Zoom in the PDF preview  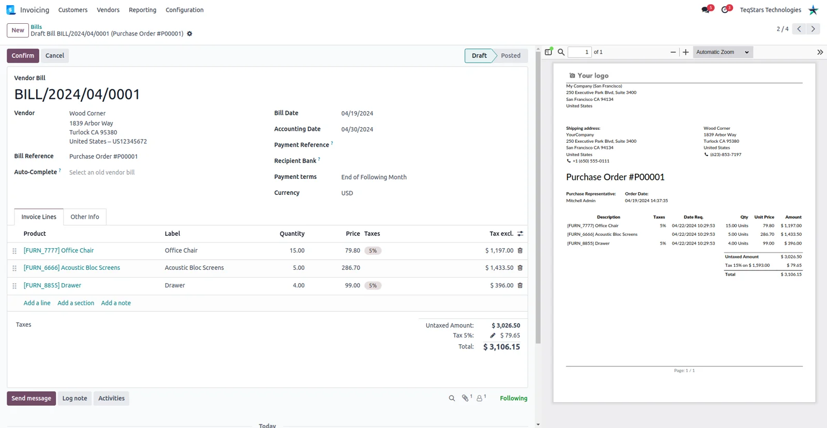pyautogui.click(x=686, y=52)
